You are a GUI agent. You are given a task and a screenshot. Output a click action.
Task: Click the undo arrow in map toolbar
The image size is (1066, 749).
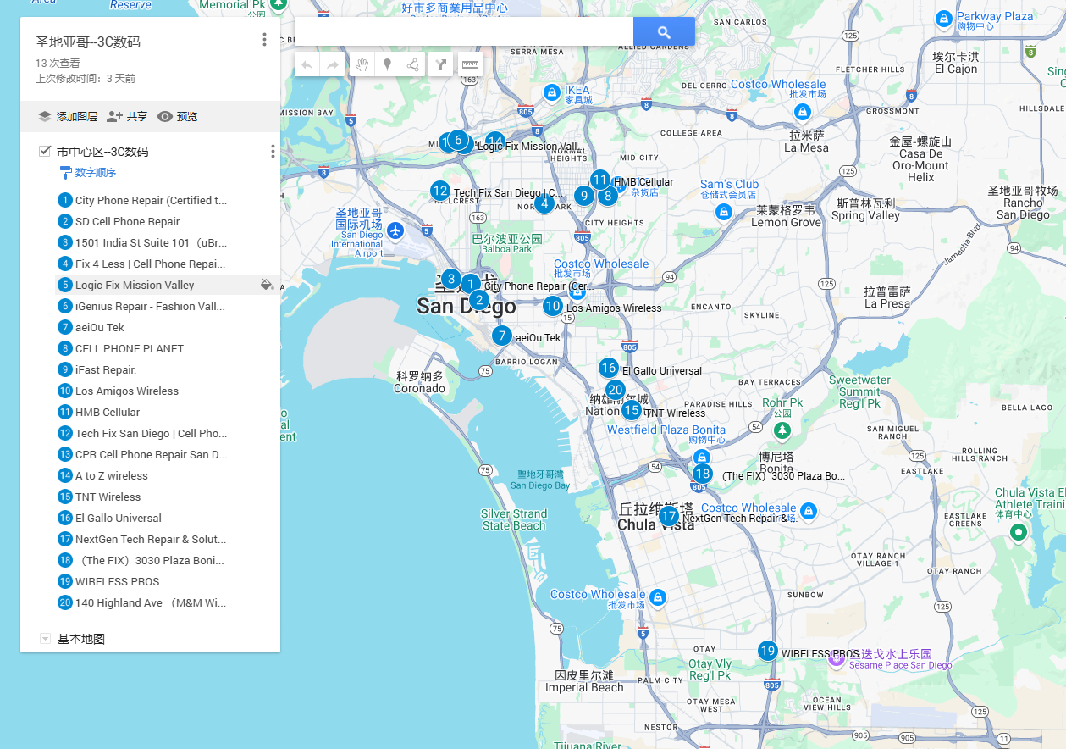[x=307, y=64]
